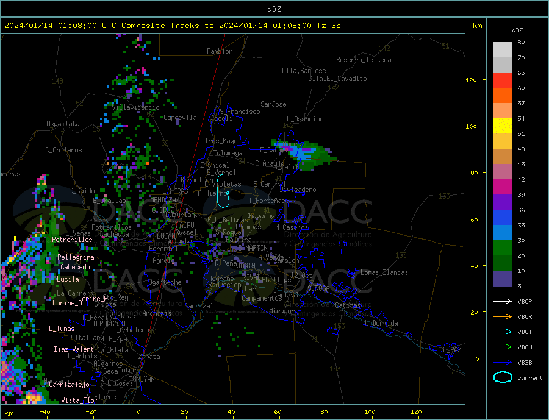
Task: Click the TUPUNGATO label
Action: tap(109, 324)
